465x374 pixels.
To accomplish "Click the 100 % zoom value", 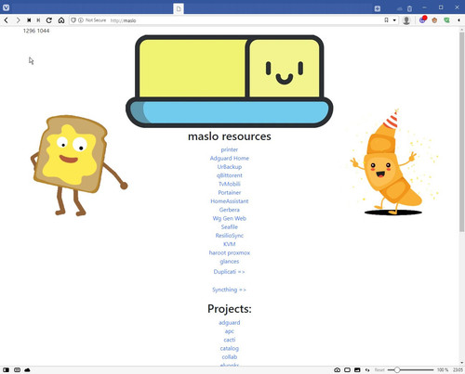I will click(x=443, y=369).
